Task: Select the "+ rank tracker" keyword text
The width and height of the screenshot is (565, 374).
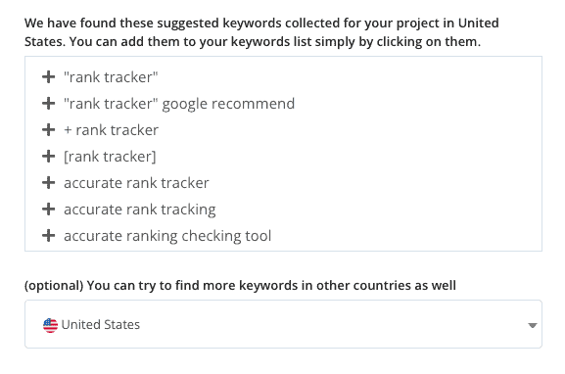Action: point(111,130)
